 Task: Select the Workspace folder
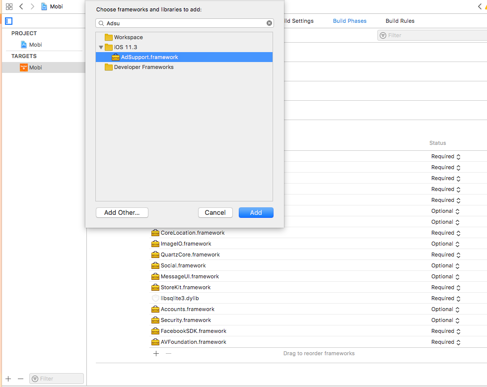click(128, 37)
